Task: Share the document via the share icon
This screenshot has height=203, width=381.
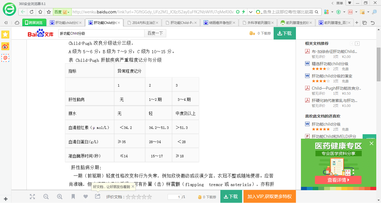Action: pos(97,196)
